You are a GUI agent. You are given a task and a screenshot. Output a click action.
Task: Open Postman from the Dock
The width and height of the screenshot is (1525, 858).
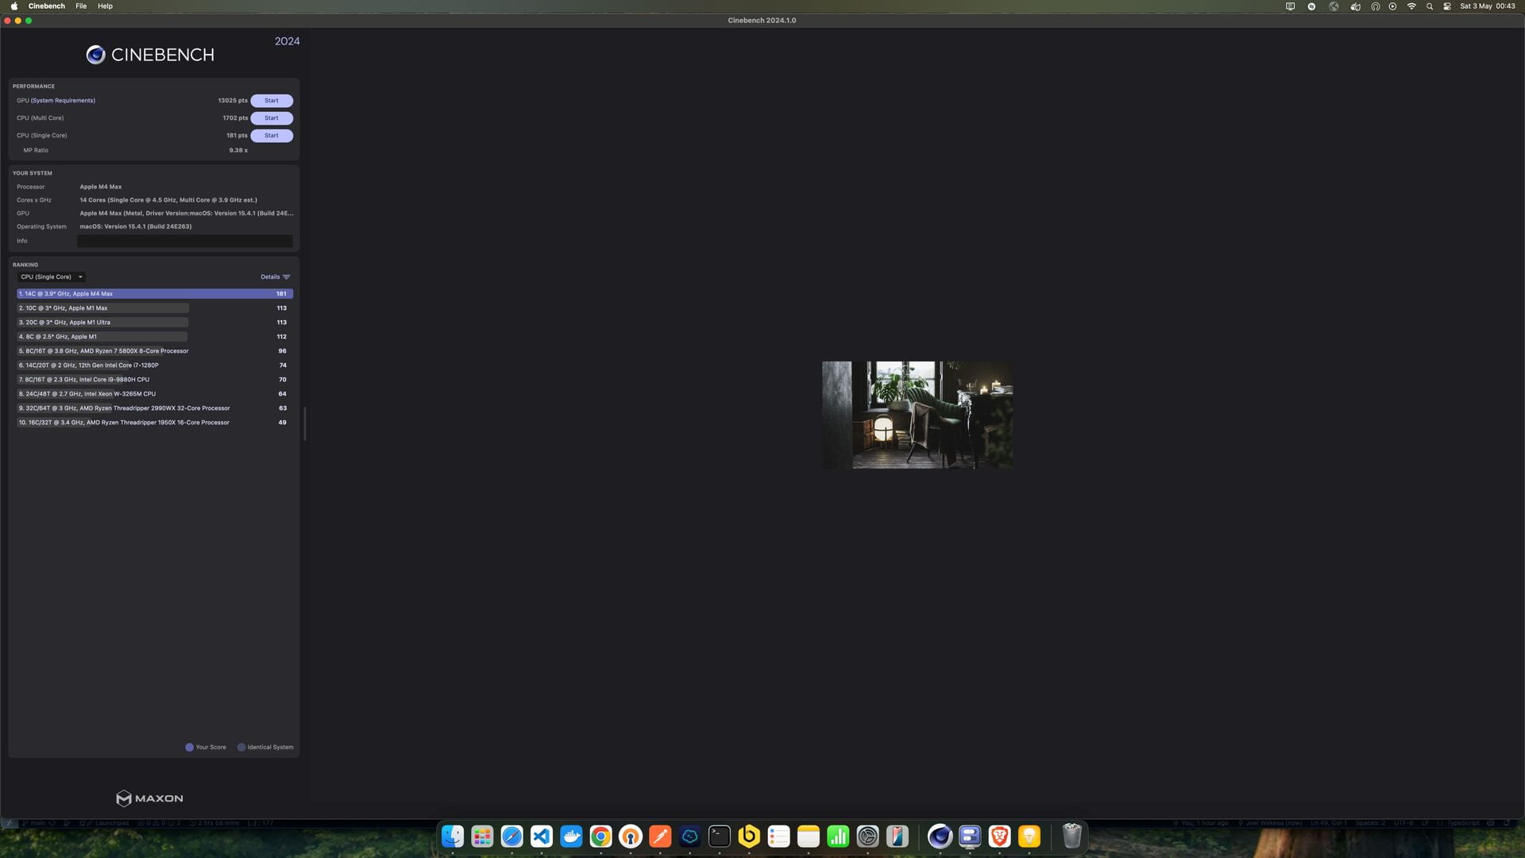[x=660, y=837]
